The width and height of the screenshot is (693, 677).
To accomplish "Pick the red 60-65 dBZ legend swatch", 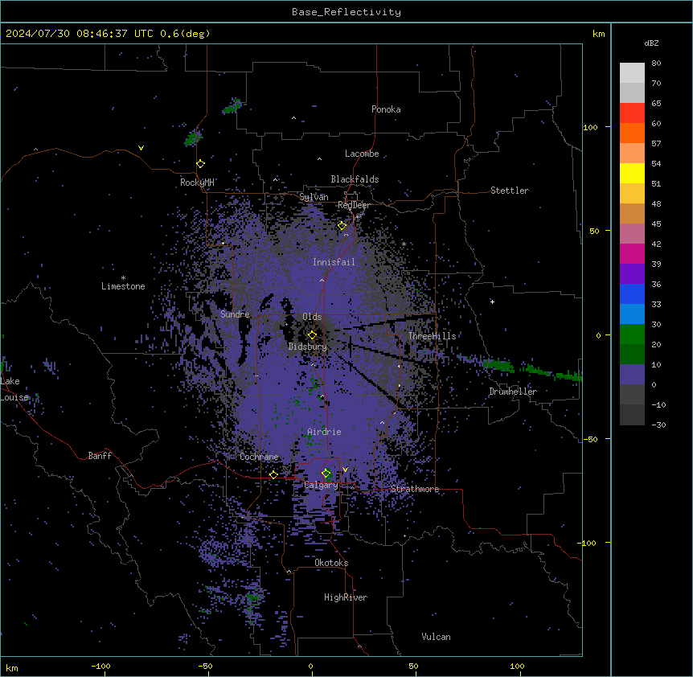I will tap(632, 113).
